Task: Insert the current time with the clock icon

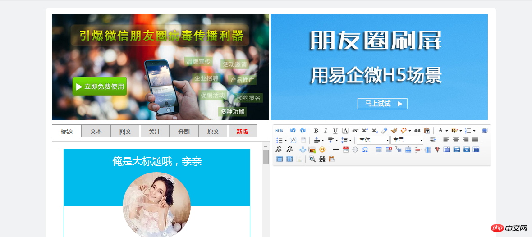Action: coord(355,150)
